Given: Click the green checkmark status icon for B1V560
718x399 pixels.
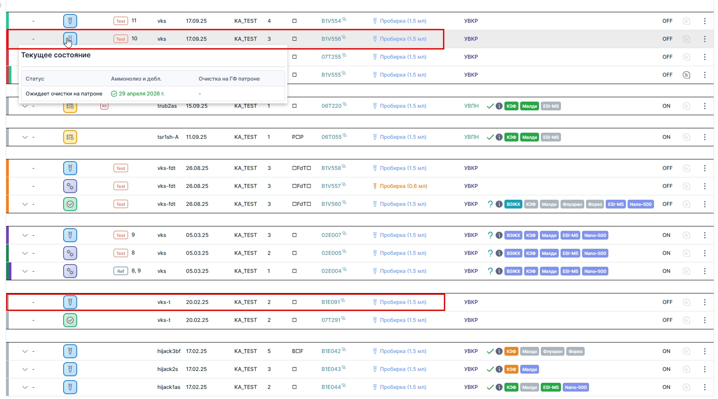Looking at the screenshot, I should (x=70, y=204).
